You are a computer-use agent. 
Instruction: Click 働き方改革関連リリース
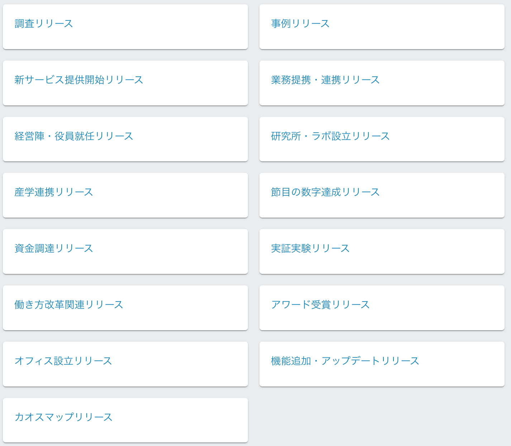[x=68, y=304]
